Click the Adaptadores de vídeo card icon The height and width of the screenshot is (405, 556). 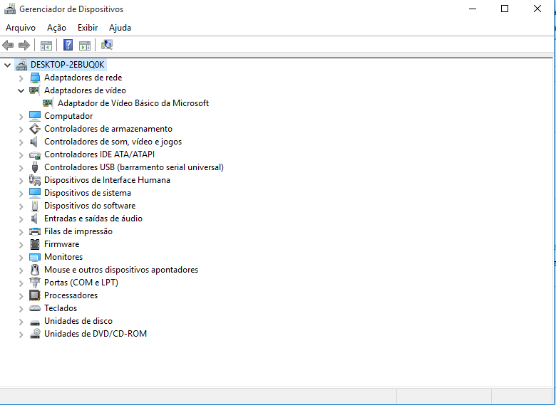click(34, 90)
